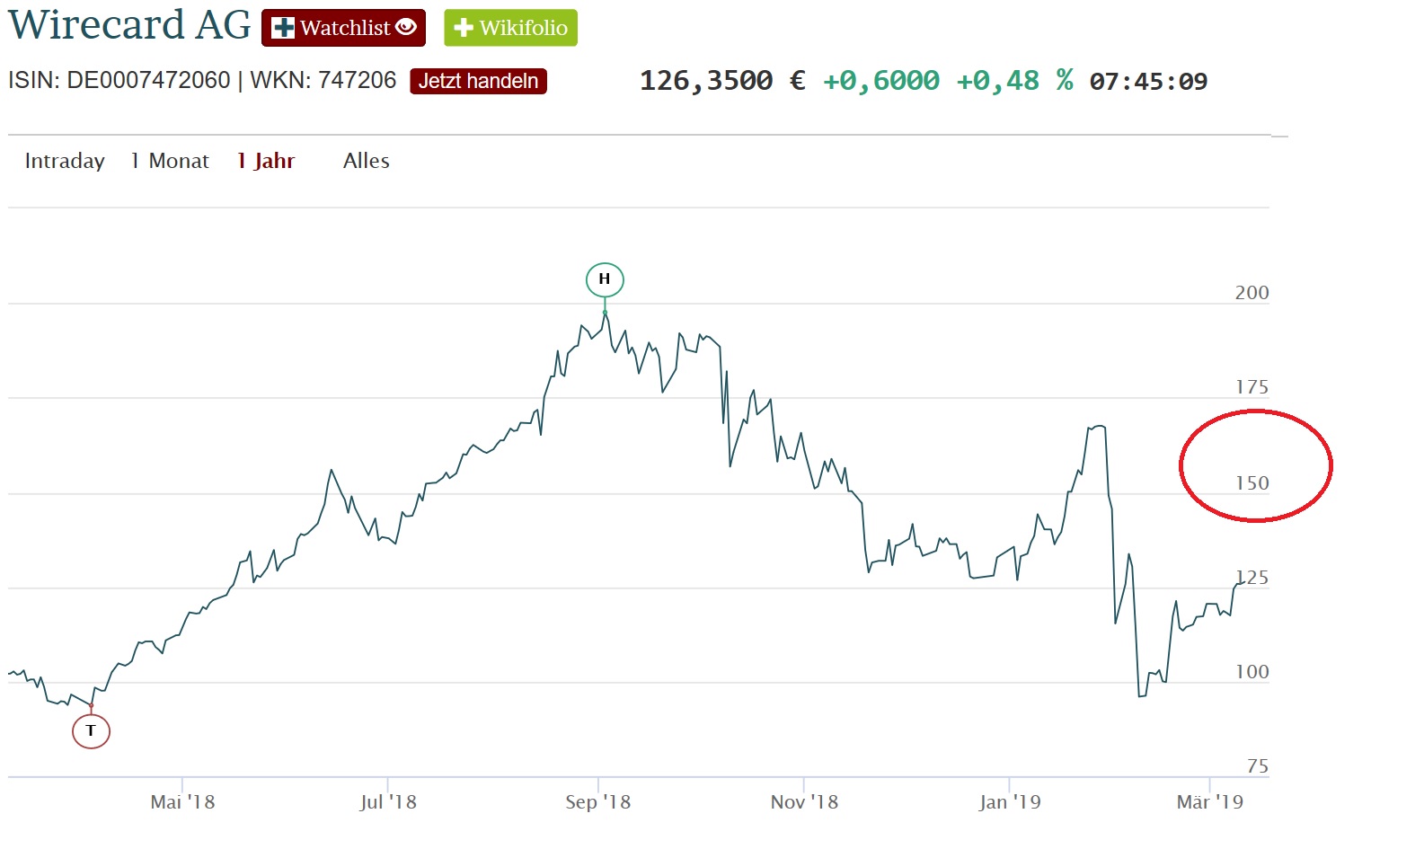Add the stock to a Wikifolio

pos(510,28)
